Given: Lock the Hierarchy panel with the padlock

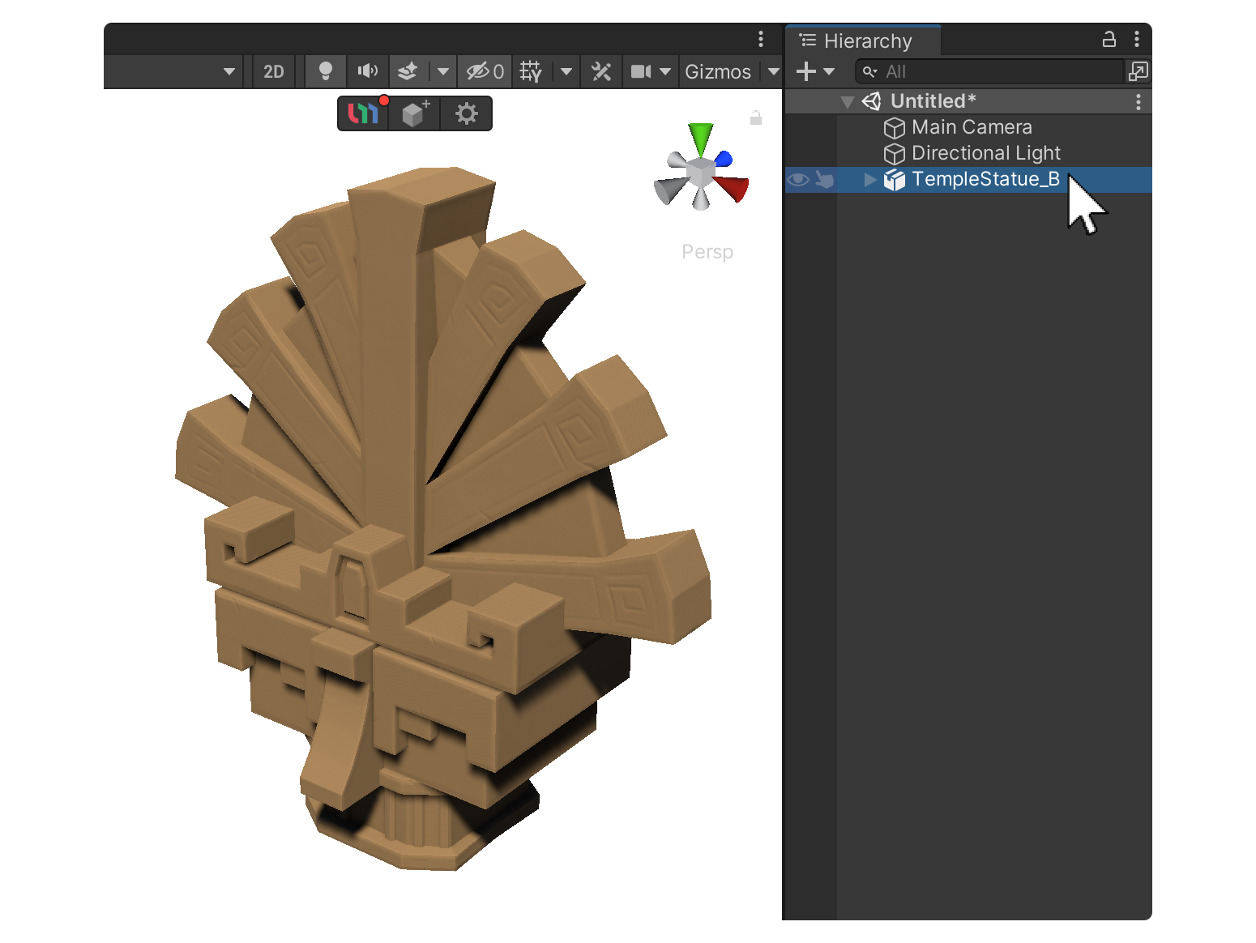Looking at the screenshot, I should [x=1109, y=39].
